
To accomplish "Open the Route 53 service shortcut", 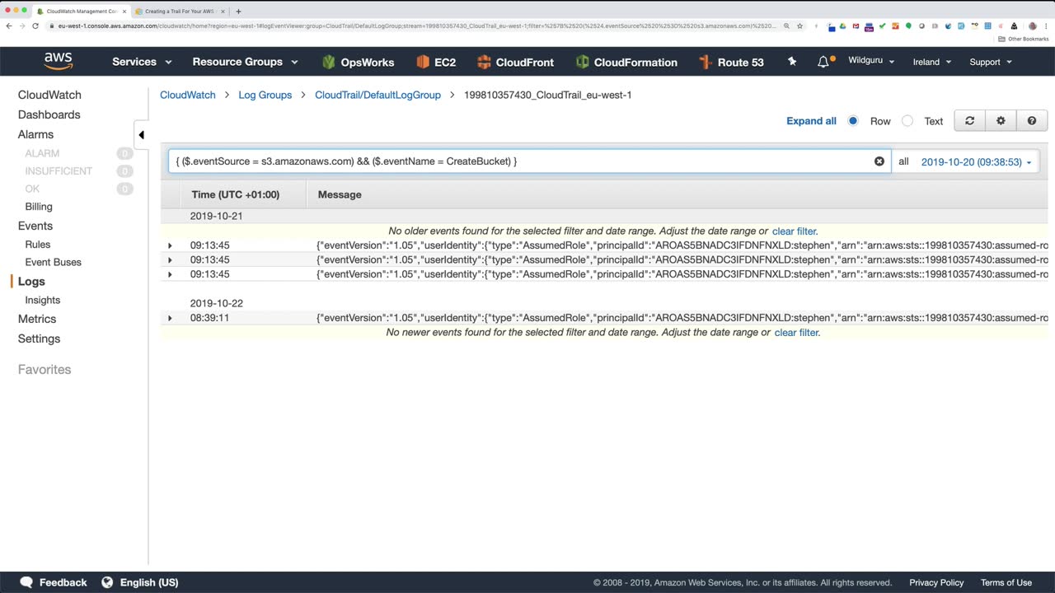I will [x=731, y=62].
